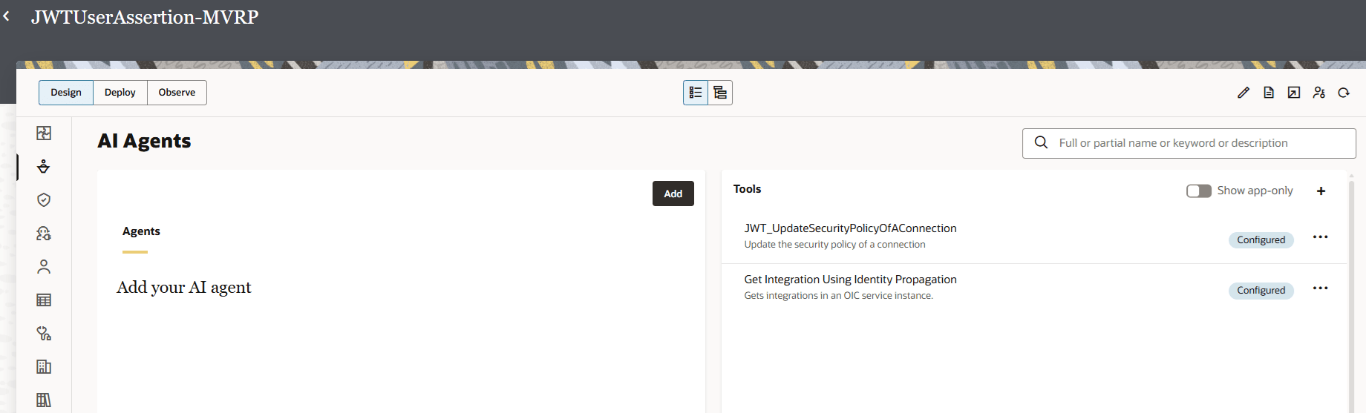Click the user settings icon in the toolbar
This screenshot has width=1366, height=413.
click(x=1319, y=93)
